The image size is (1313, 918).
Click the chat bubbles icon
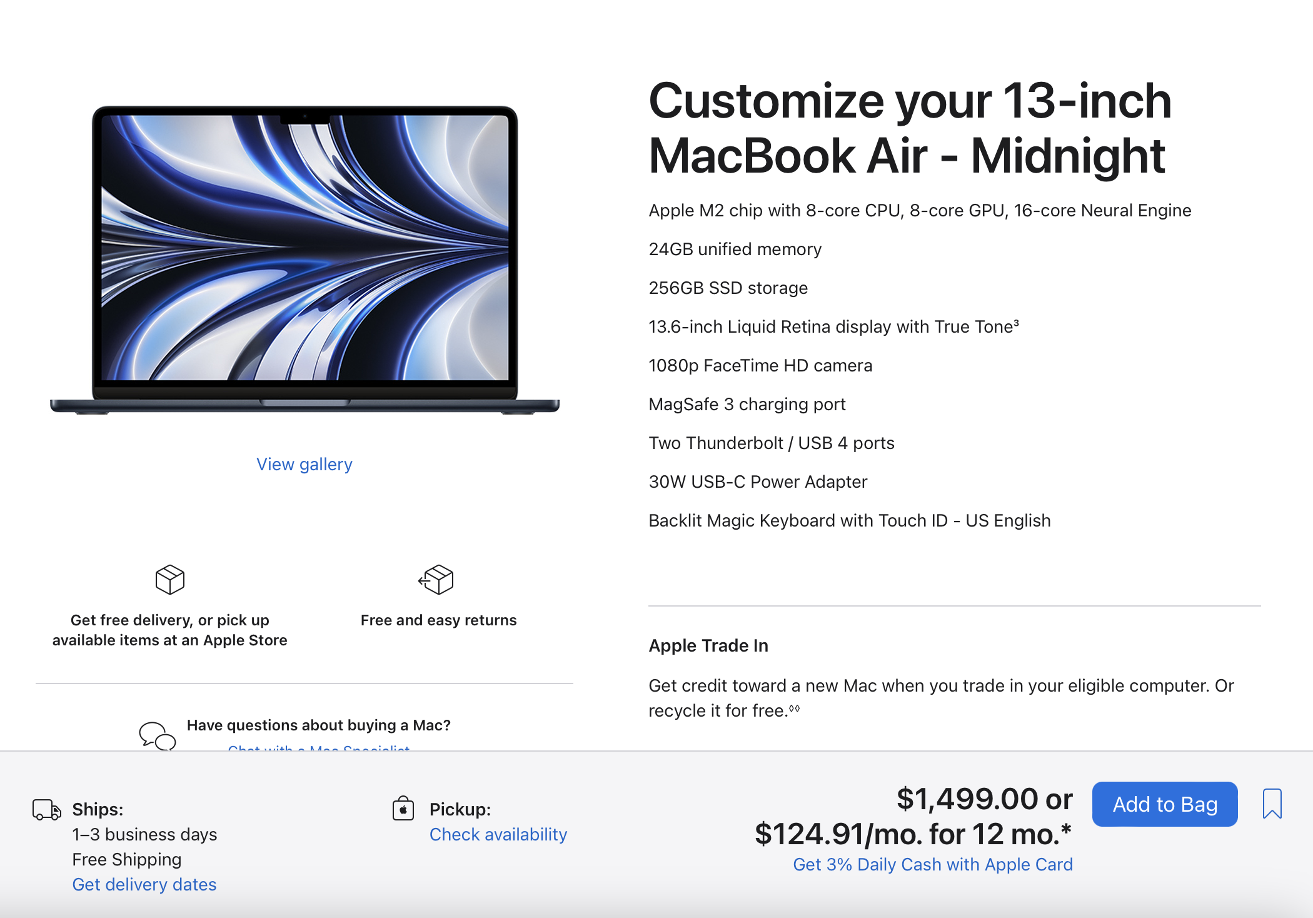(157, 736)
